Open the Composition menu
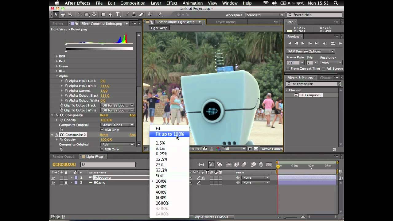Image resolution: width=393 pixels, height=221 pixels. point(133,3)
